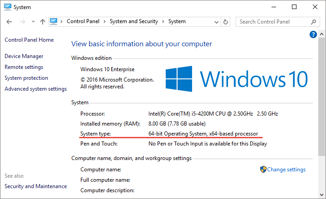326x199 pixels.
Task: Click the 'Pen and Touch:' label
Action: pos(99,144)
